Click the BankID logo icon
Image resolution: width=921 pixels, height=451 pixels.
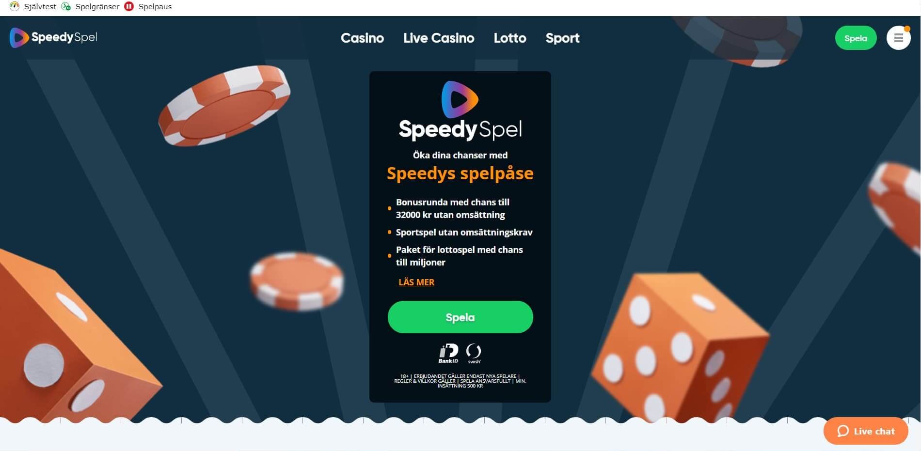point(448,353)
